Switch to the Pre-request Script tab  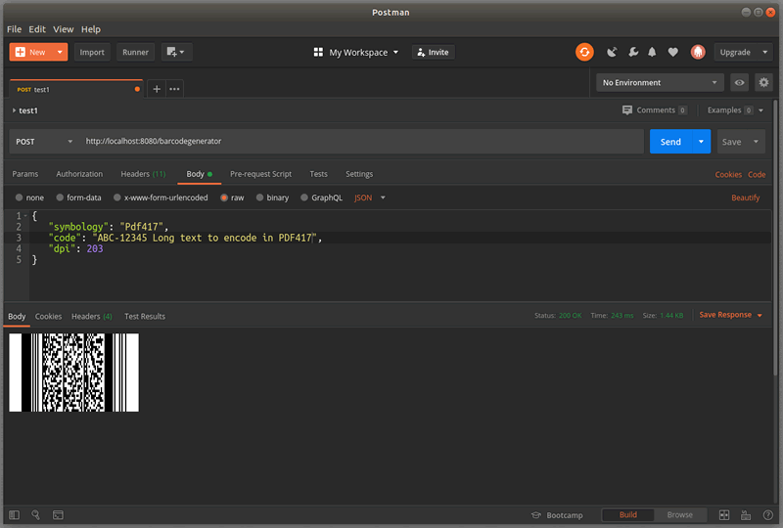tap(260, 174)
